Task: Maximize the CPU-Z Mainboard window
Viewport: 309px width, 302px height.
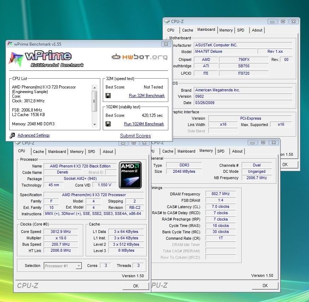Action: click(x=283, y=22)
